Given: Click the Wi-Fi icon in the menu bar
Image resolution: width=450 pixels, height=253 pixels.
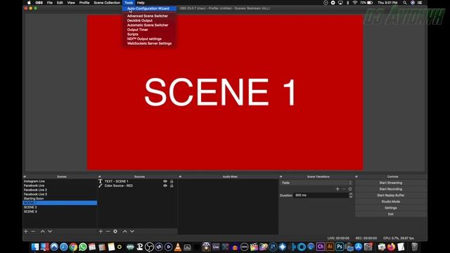Looking at the screenshot, I should pos(354,3).
